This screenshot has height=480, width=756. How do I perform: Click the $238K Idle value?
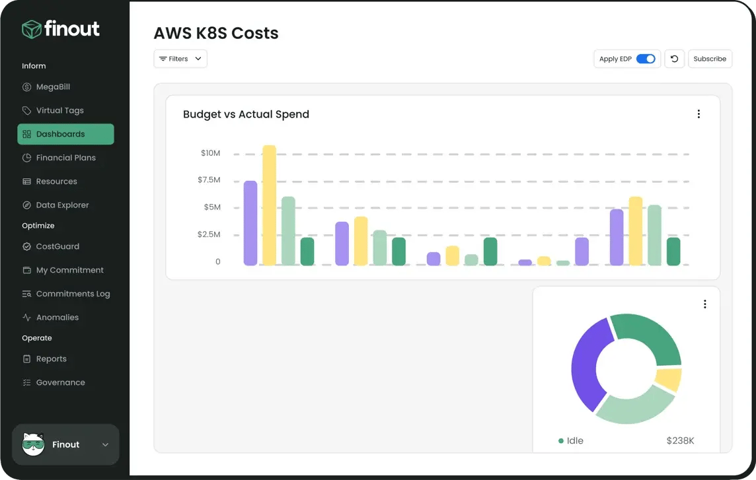coord(680,441)
